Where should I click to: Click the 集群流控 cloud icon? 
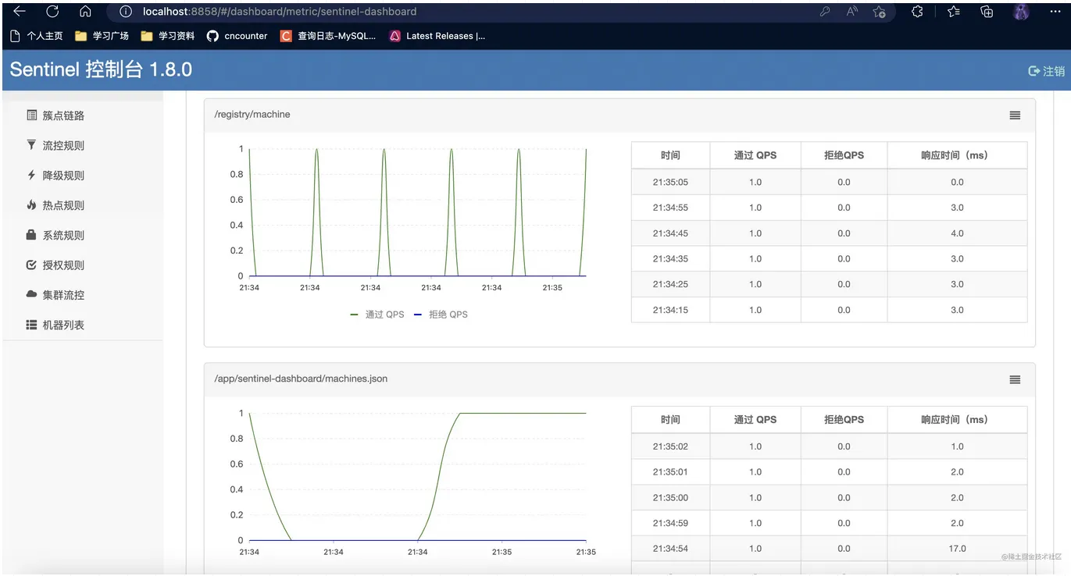[x=31, y=294]
